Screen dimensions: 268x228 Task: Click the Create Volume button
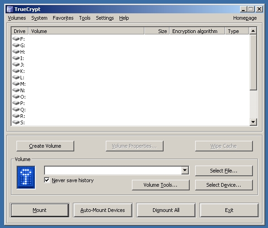(45, 146)
